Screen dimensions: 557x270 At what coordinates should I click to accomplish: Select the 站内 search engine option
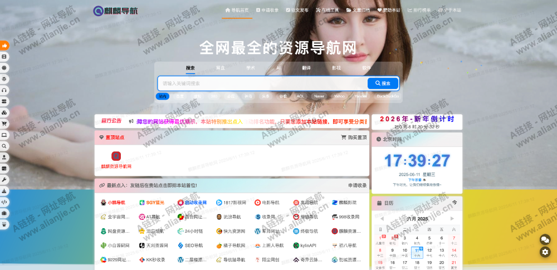(163, 96)
